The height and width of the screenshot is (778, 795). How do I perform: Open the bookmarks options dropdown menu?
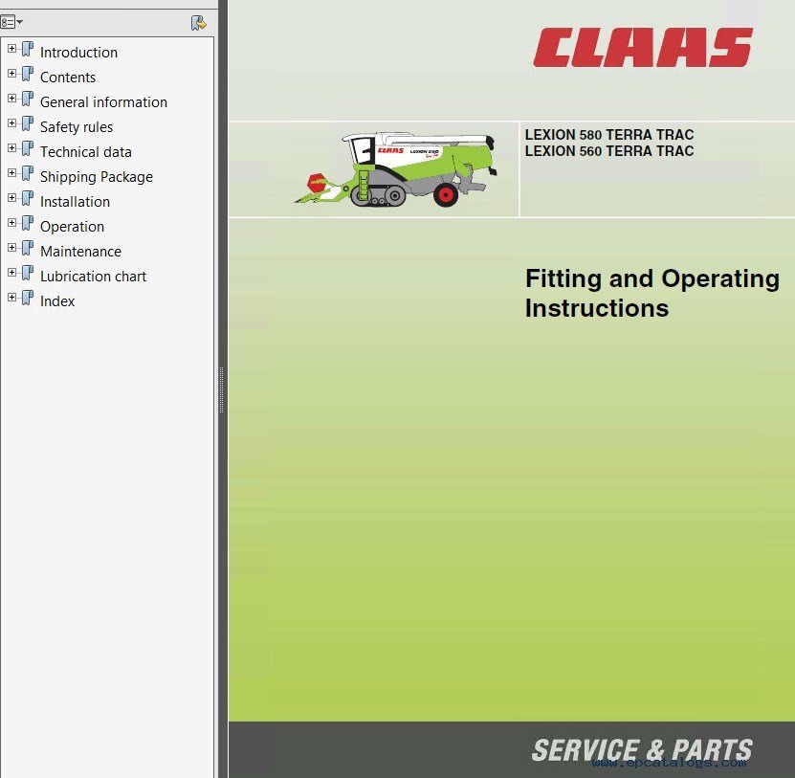(x=11, y=22)
